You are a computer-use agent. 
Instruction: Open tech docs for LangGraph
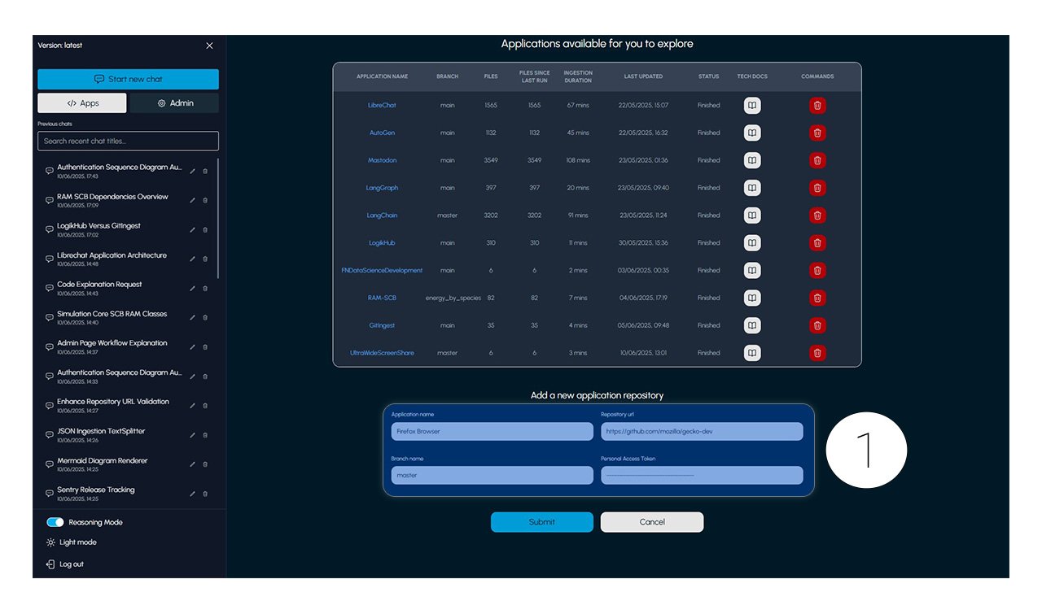point(752,188)
